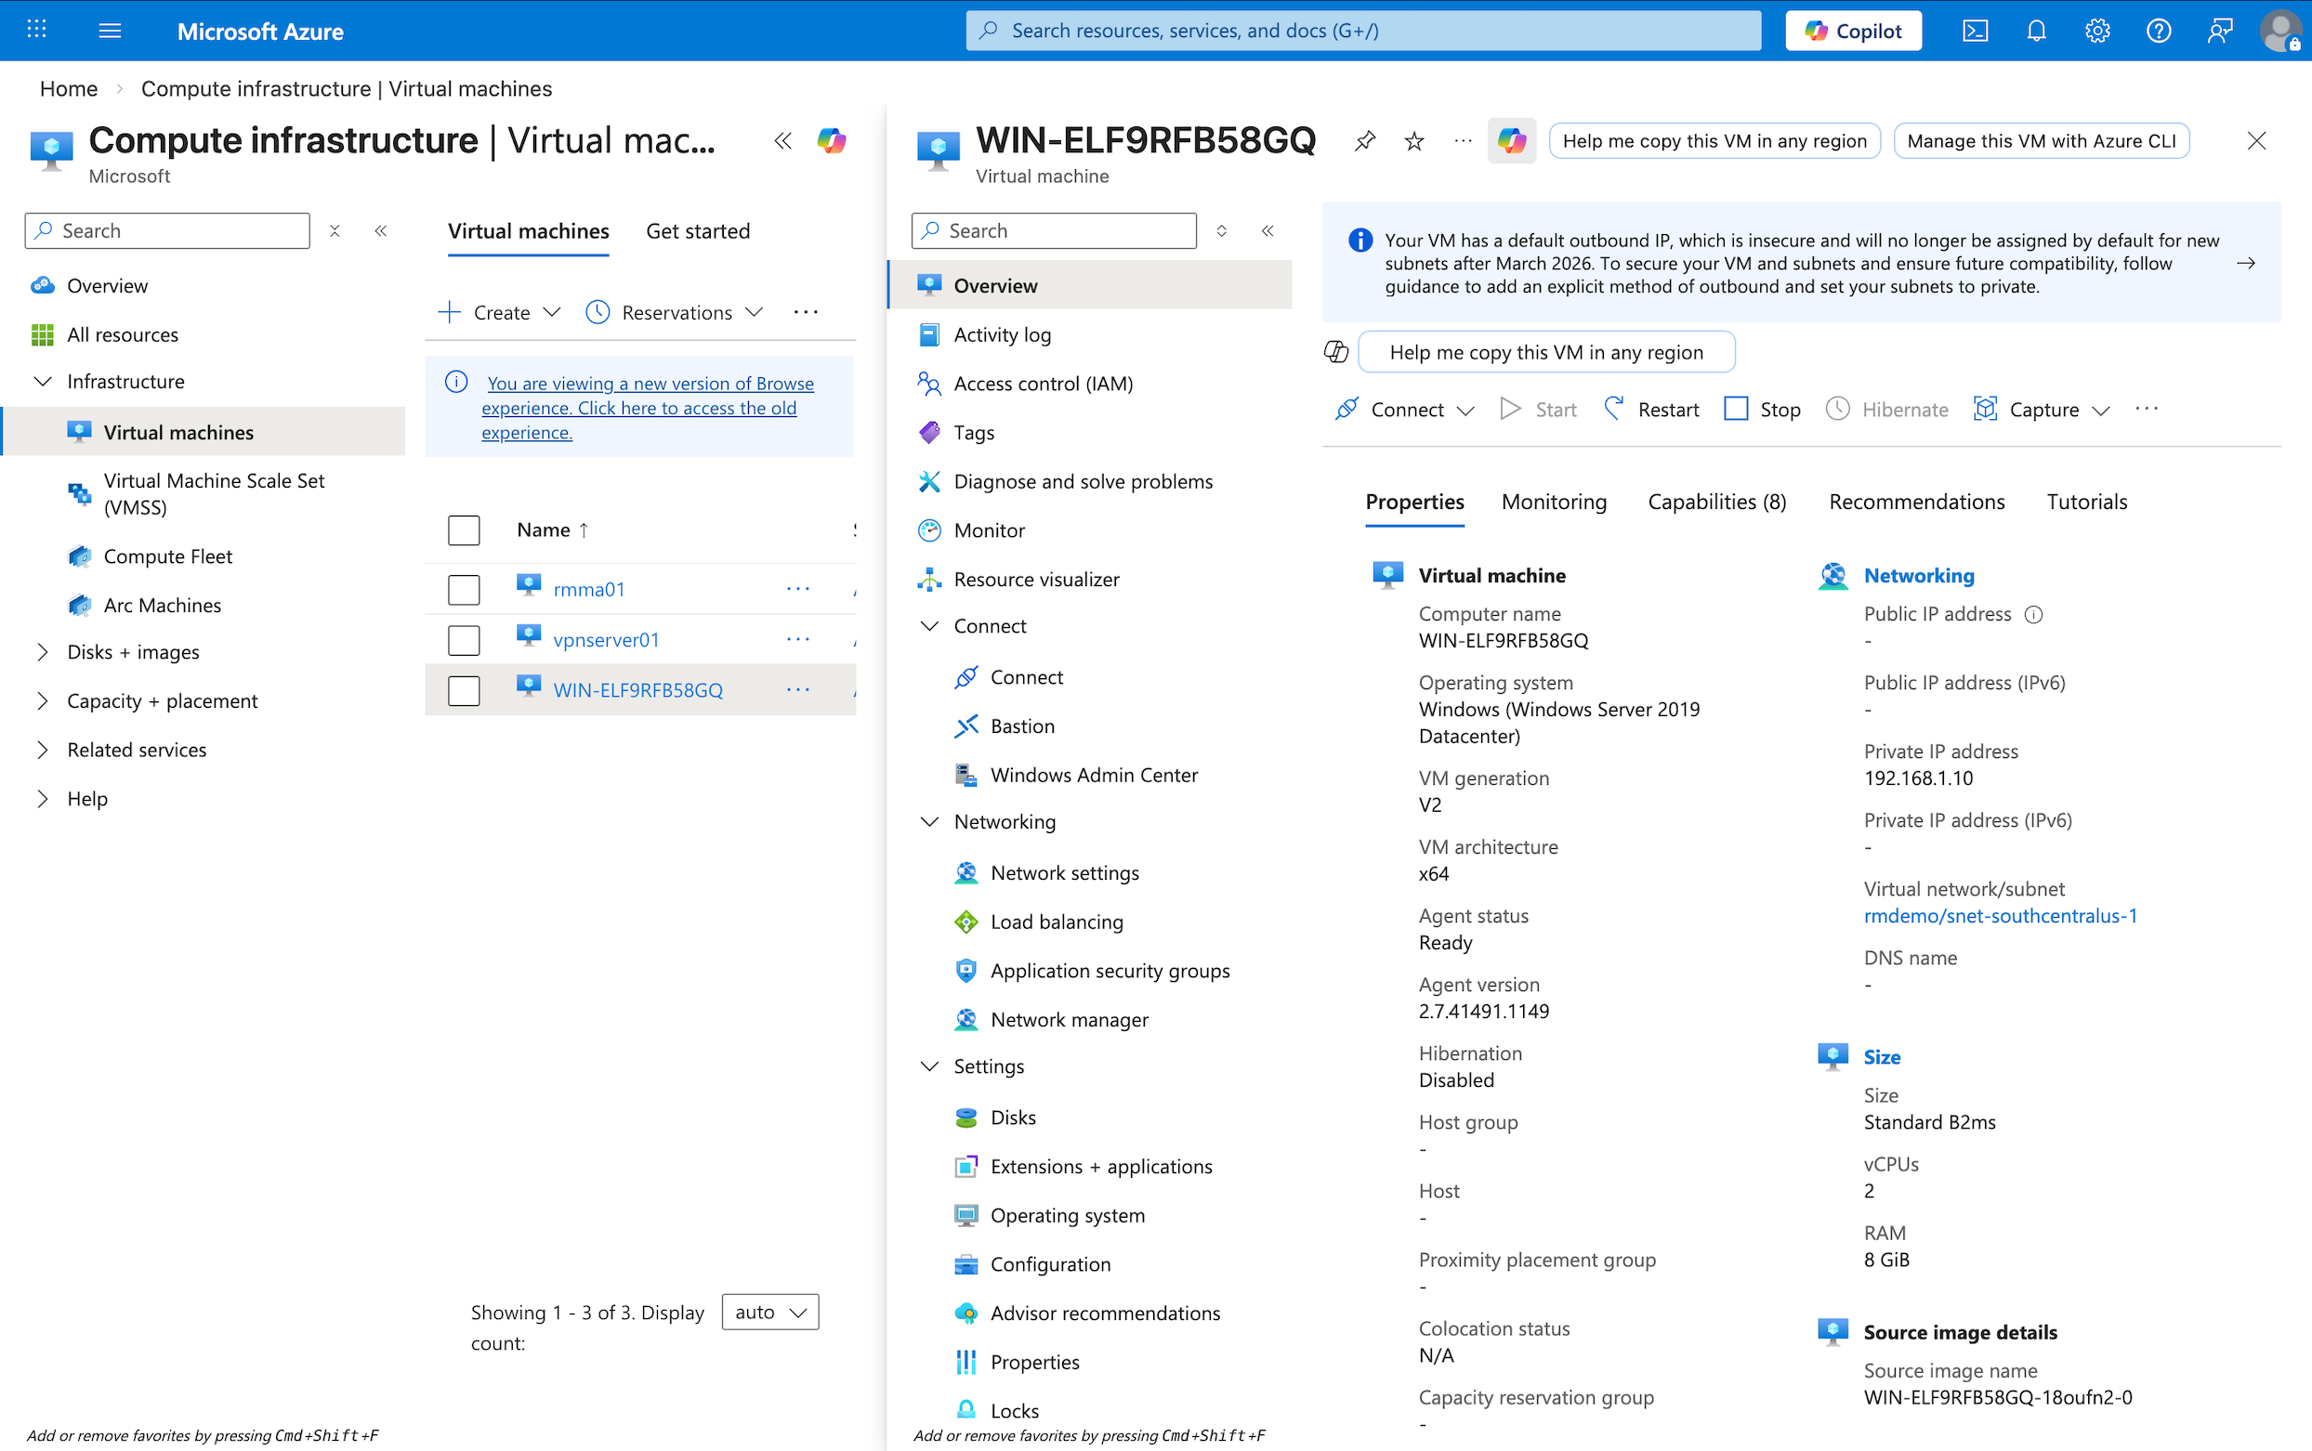Open the rmdemo/snet-southcentralus-1 subnet link
This screenshot has width=2312, height=1451.
tap(2000, 916)
